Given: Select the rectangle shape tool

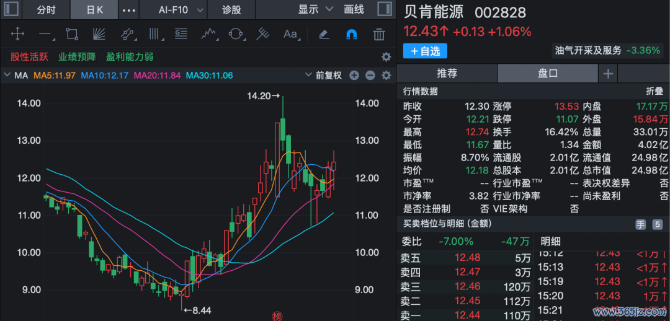Looking at the screenshot, I should click(x=72, y=34).
